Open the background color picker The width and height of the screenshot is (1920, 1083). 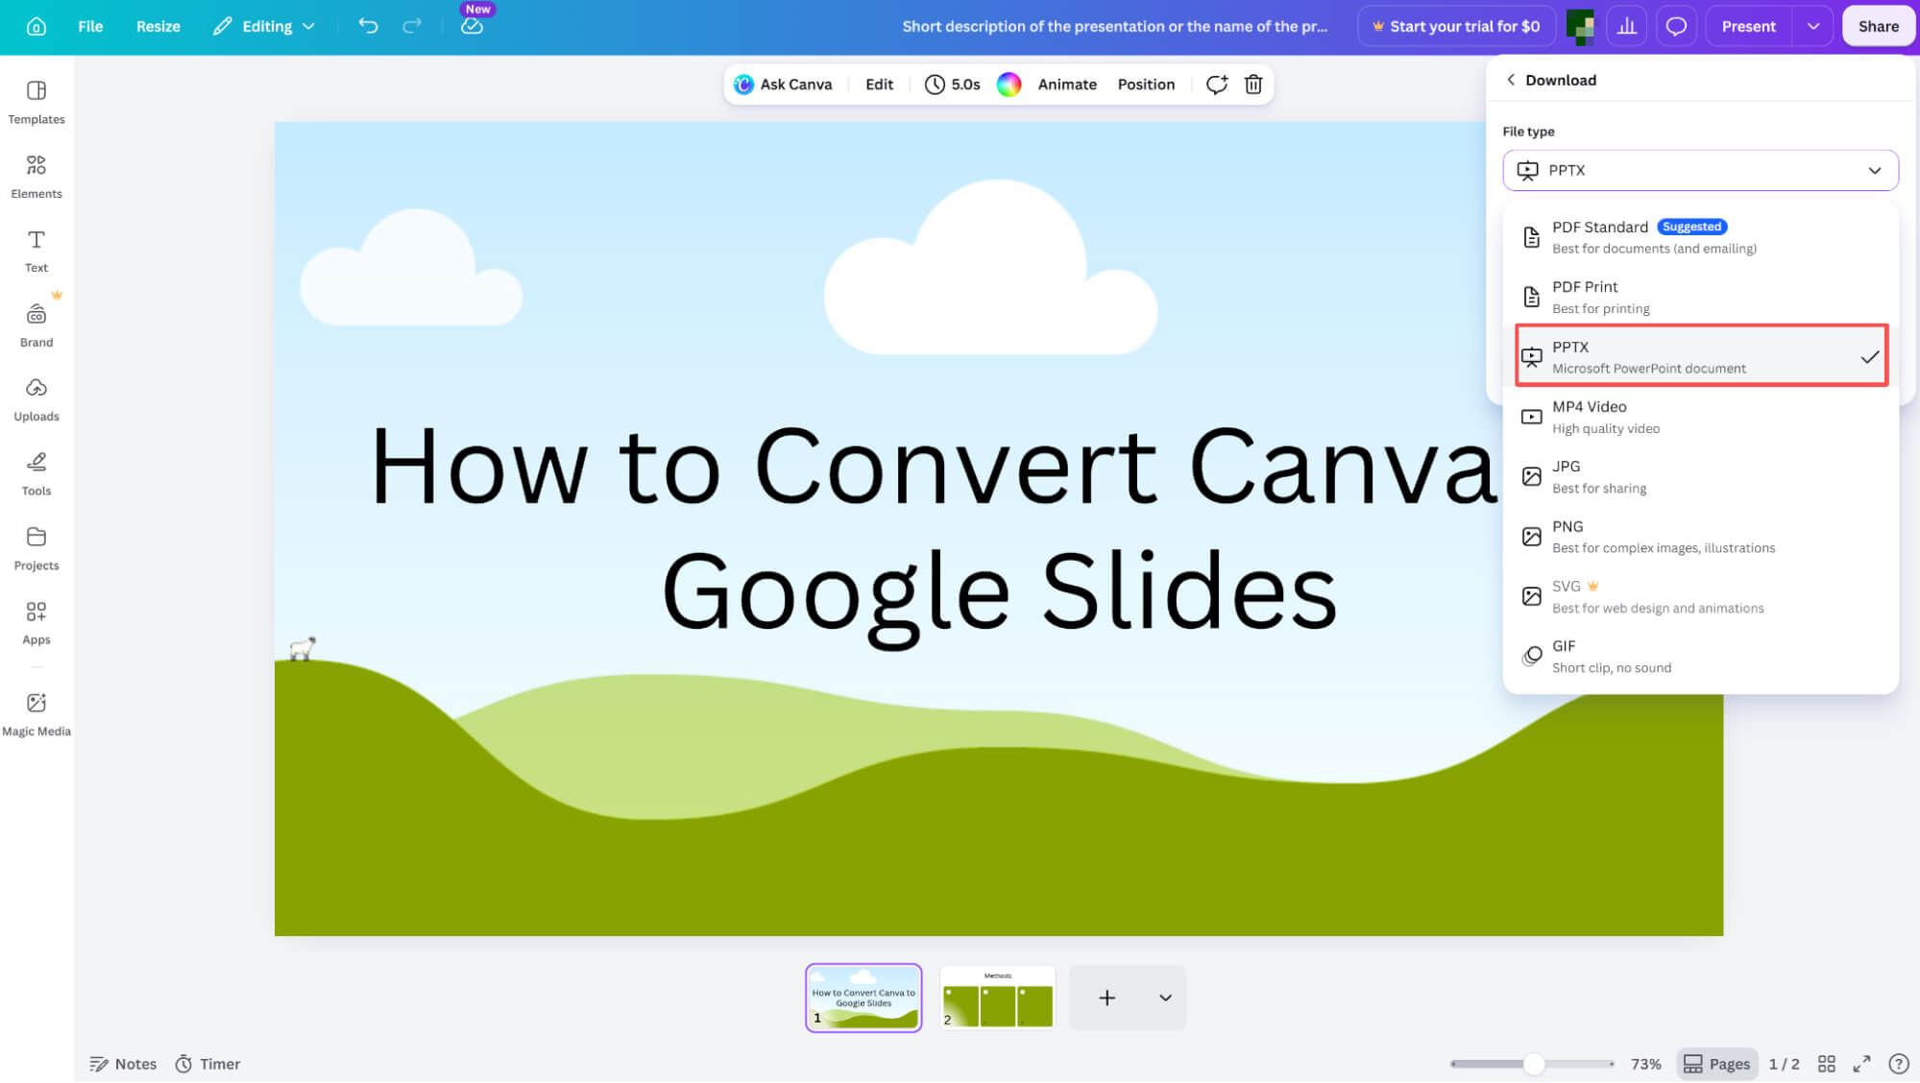[x=1009, y=84]
